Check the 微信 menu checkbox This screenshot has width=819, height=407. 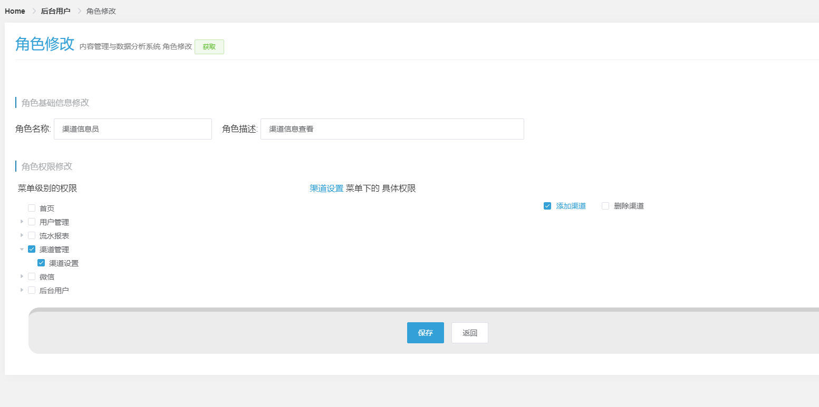32,276
